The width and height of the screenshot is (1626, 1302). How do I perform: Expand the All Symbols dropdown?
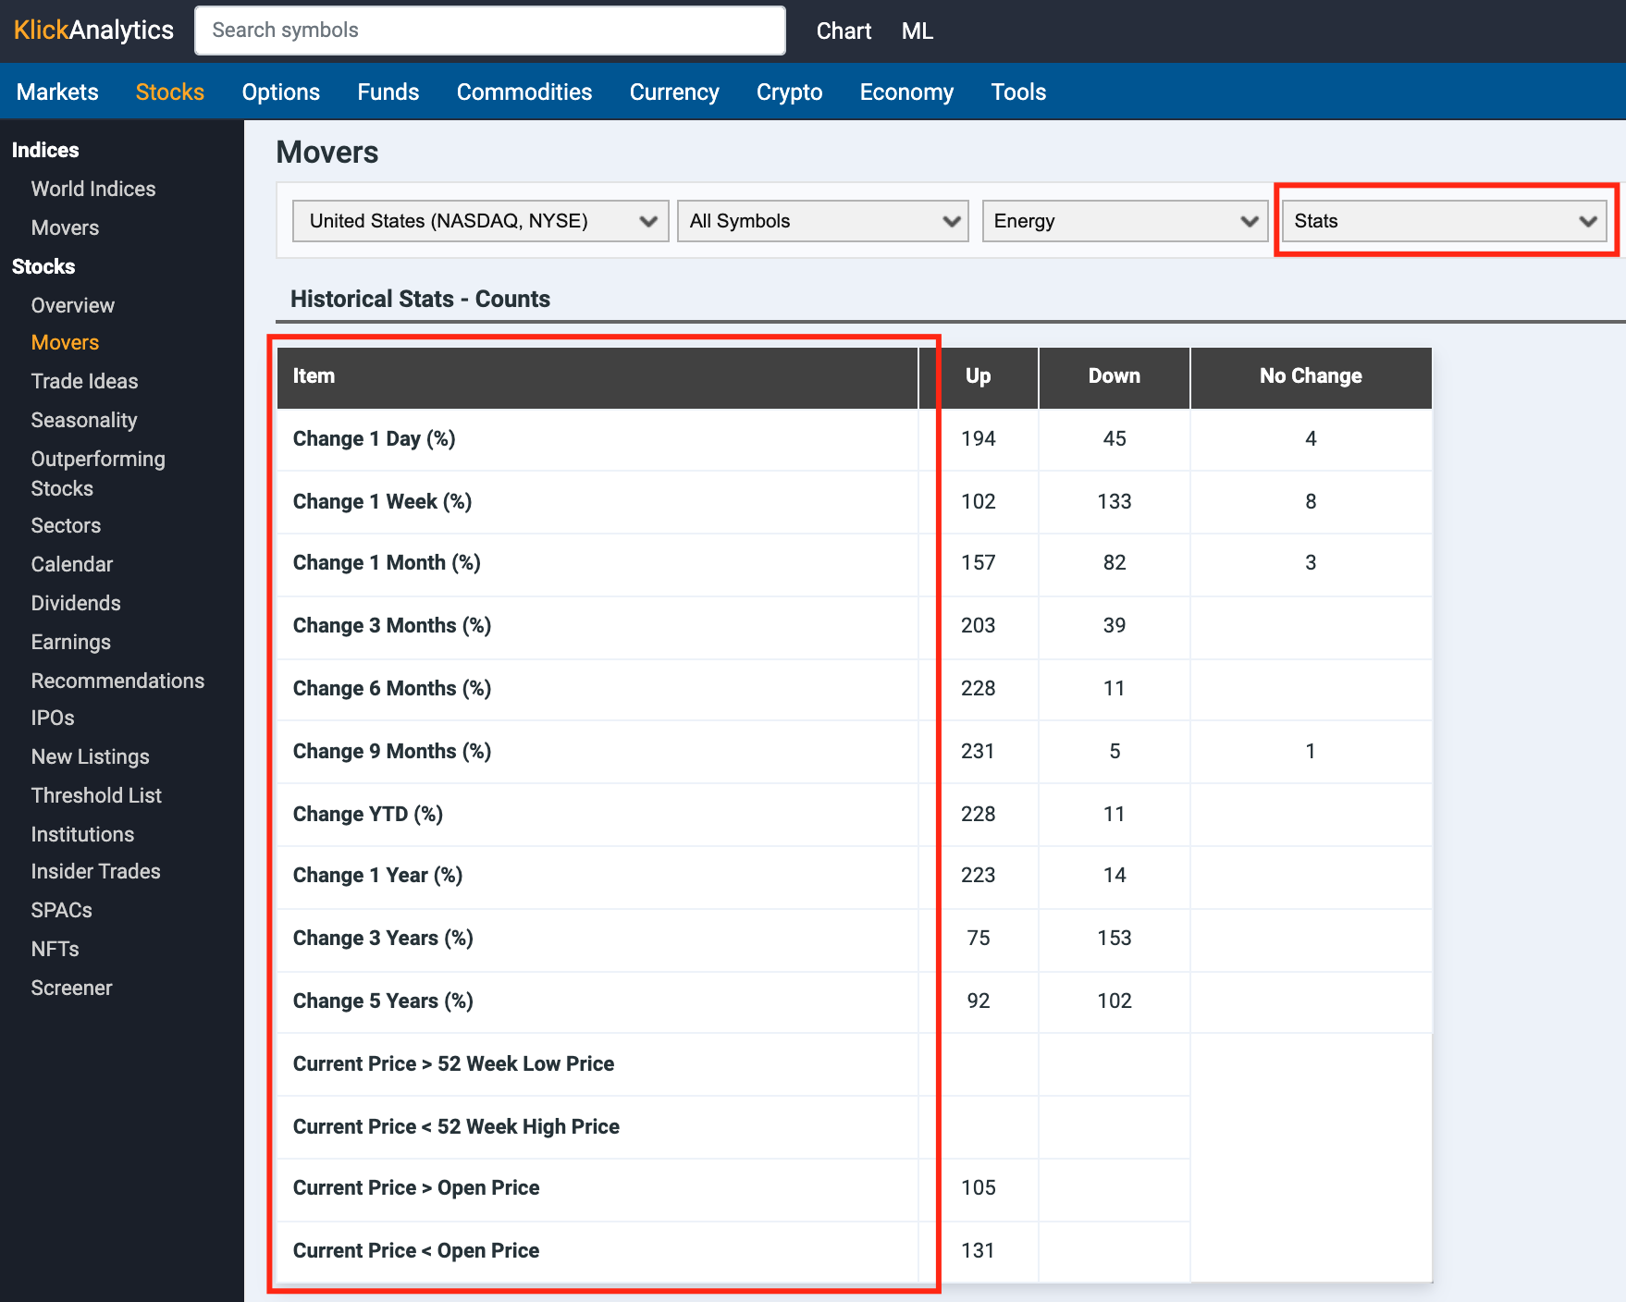click(823, 221)
